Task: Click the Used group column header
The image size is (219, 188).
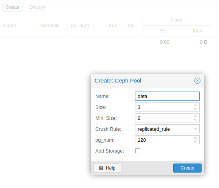Action: pos(177,20)
